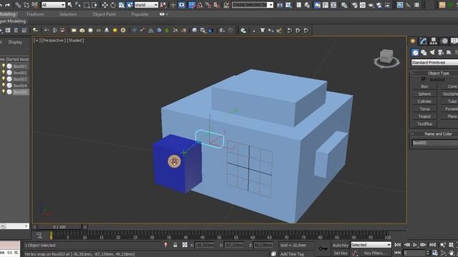The height and width of the screenshot is (257, 458).
Task: Open the Motion command panel tab
Action: pos(444,41)
